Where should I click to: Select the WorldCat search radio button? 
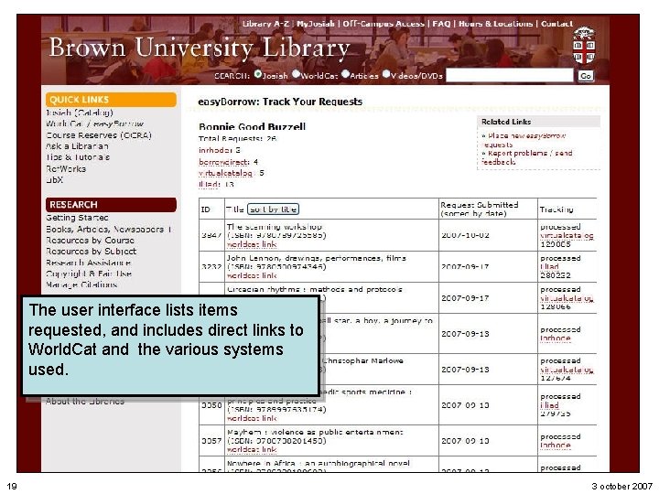click(x=296, y=74)
